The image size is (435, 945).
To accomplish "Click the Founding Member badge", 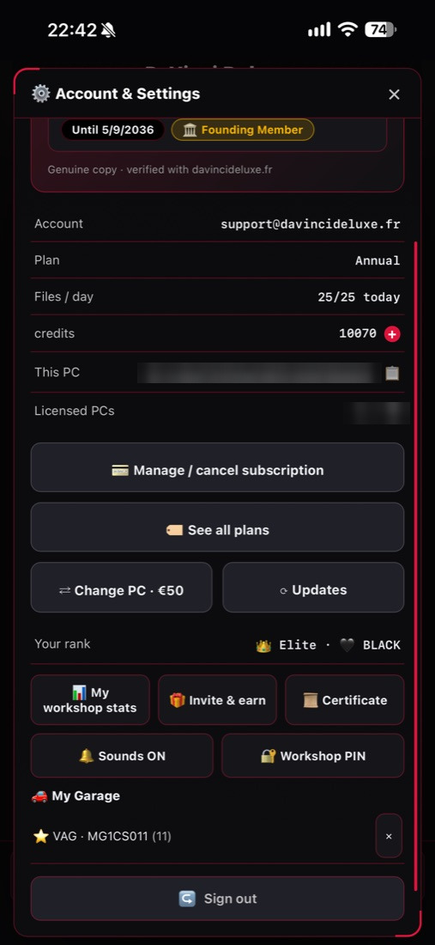I will point(243,130).
